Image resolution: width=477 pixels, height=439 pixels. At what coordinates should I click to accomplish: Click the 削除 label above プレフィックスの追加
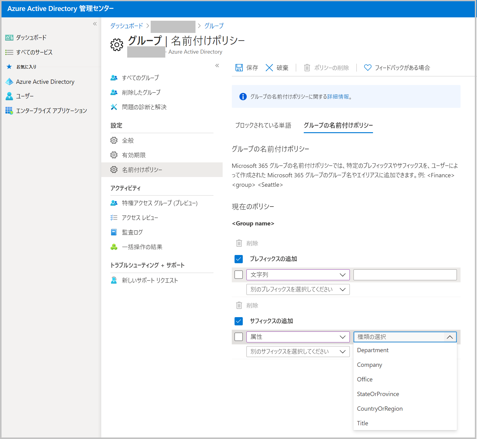[x=252, y=243]
